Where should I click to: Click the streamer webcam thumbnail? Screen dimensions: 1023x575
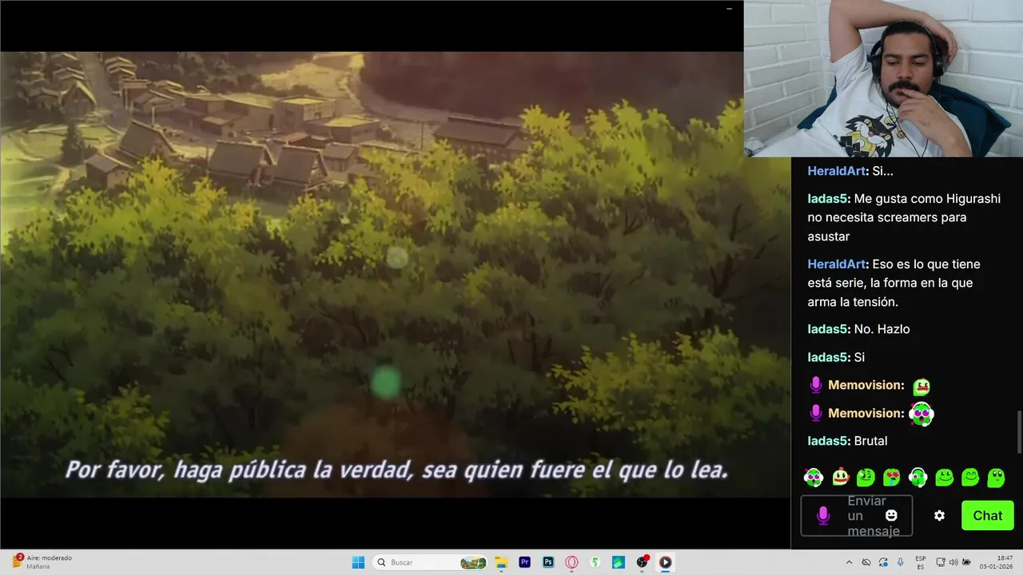pyautogui.click(x=883, y=78)
